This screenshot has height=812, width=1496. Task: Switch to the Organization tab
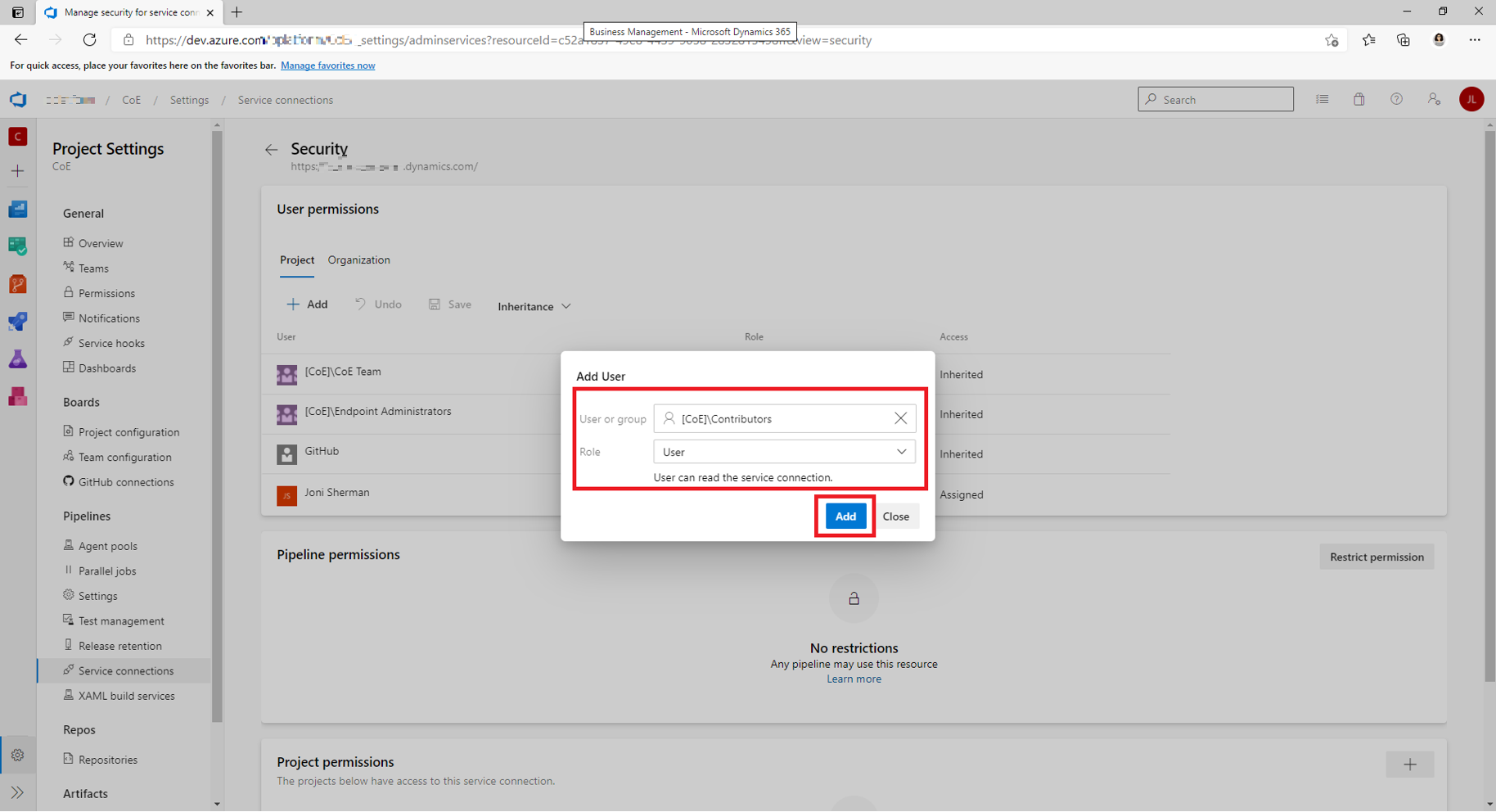click(358, 260)
